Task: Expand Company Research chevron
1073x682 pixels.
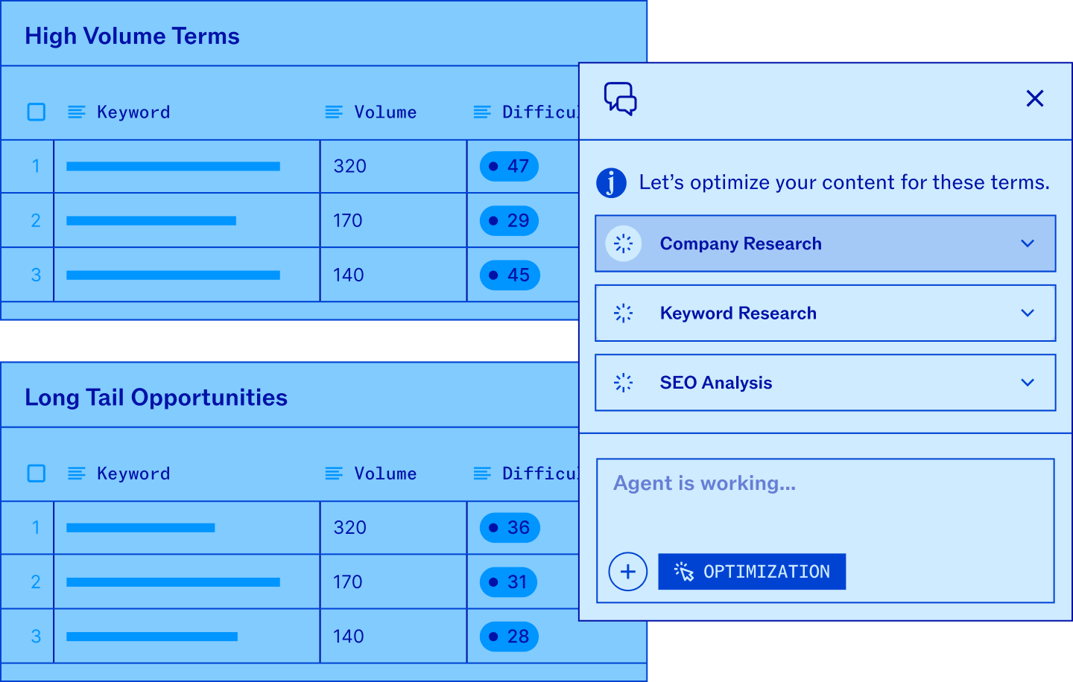Action: click(1028, 243)
